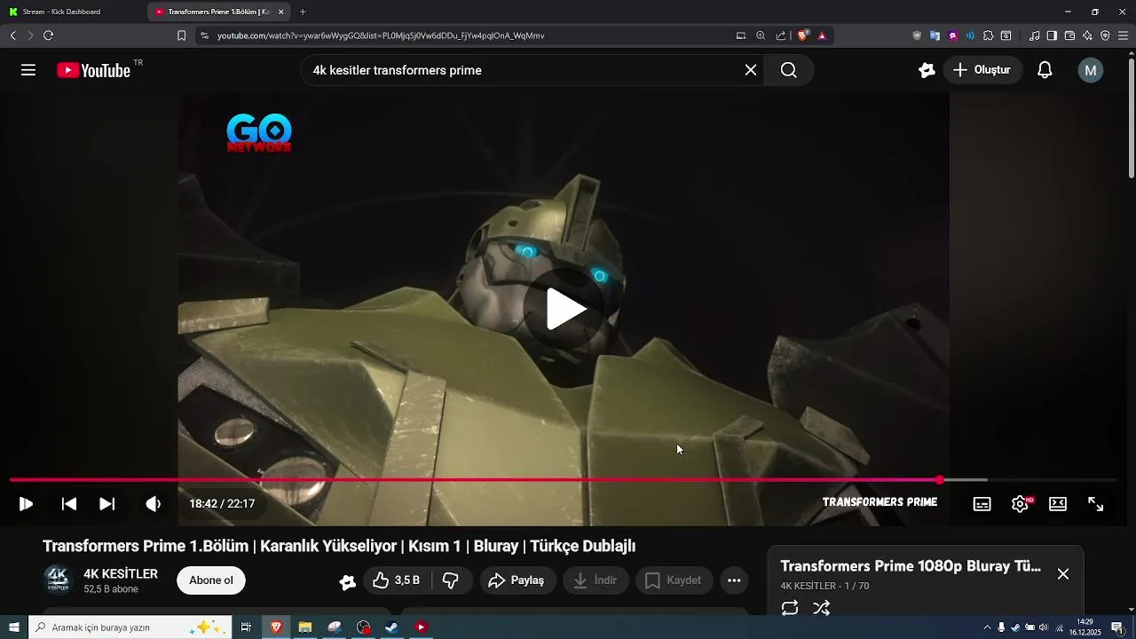Viewport: 1136px width, 639px height.
Task: Dislike the video
Action: (x=451, y=580)
